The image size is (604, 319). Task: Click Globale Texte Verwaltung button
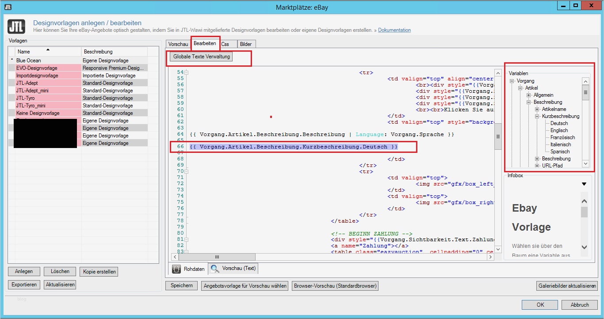(202, 57)
